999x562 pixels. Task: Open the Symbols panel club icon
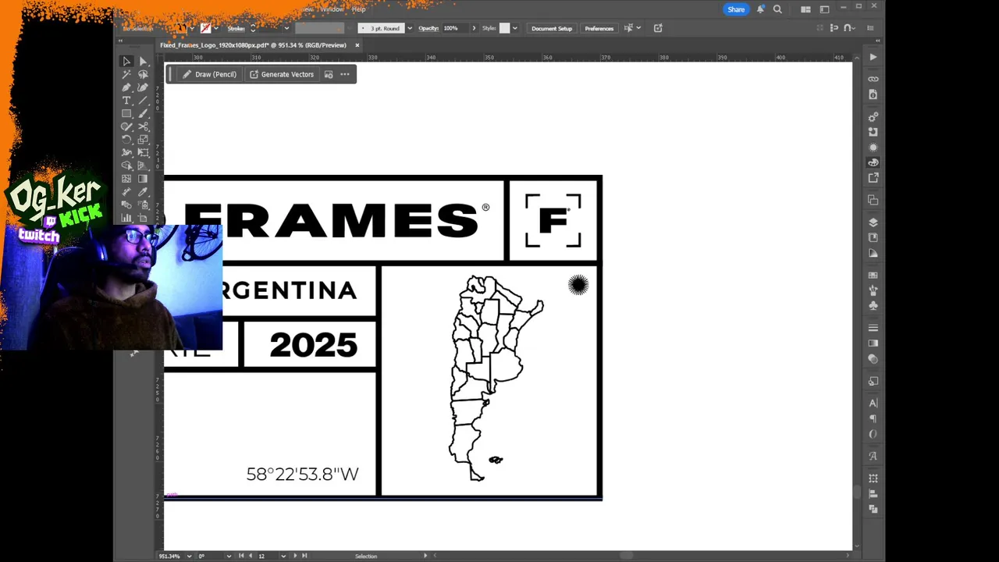[x=873, y=305]
